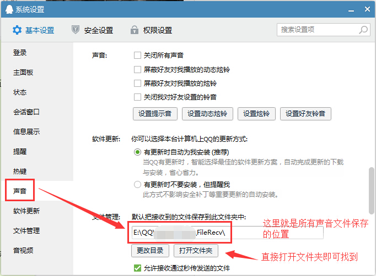Check 屏蔽好友对我播放的炫铃
Image resolution: width=376 pixels, height=276 pixels.
(137, 84)
